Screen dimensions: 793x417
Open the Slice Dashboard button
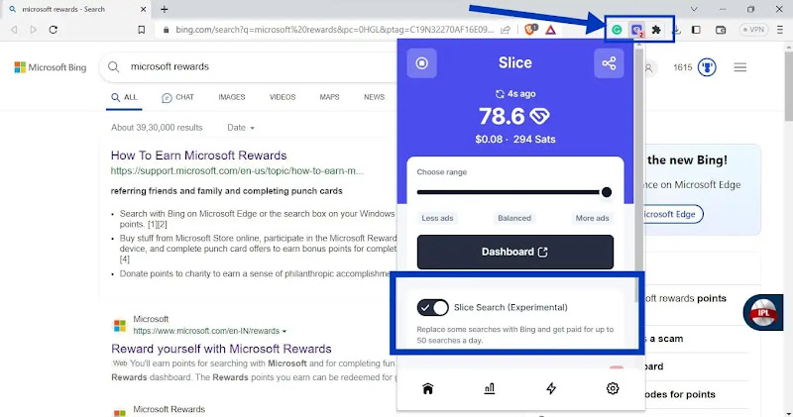(514, 252)
